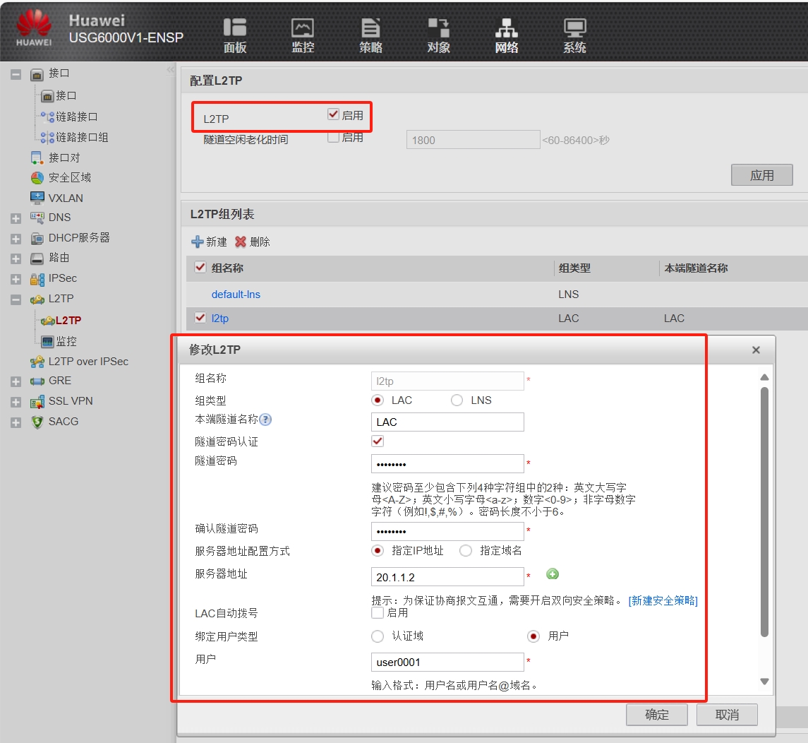Screen dimensions: 808x743
Task: Collapse the L2TP tree node
Action: point(16,299)
